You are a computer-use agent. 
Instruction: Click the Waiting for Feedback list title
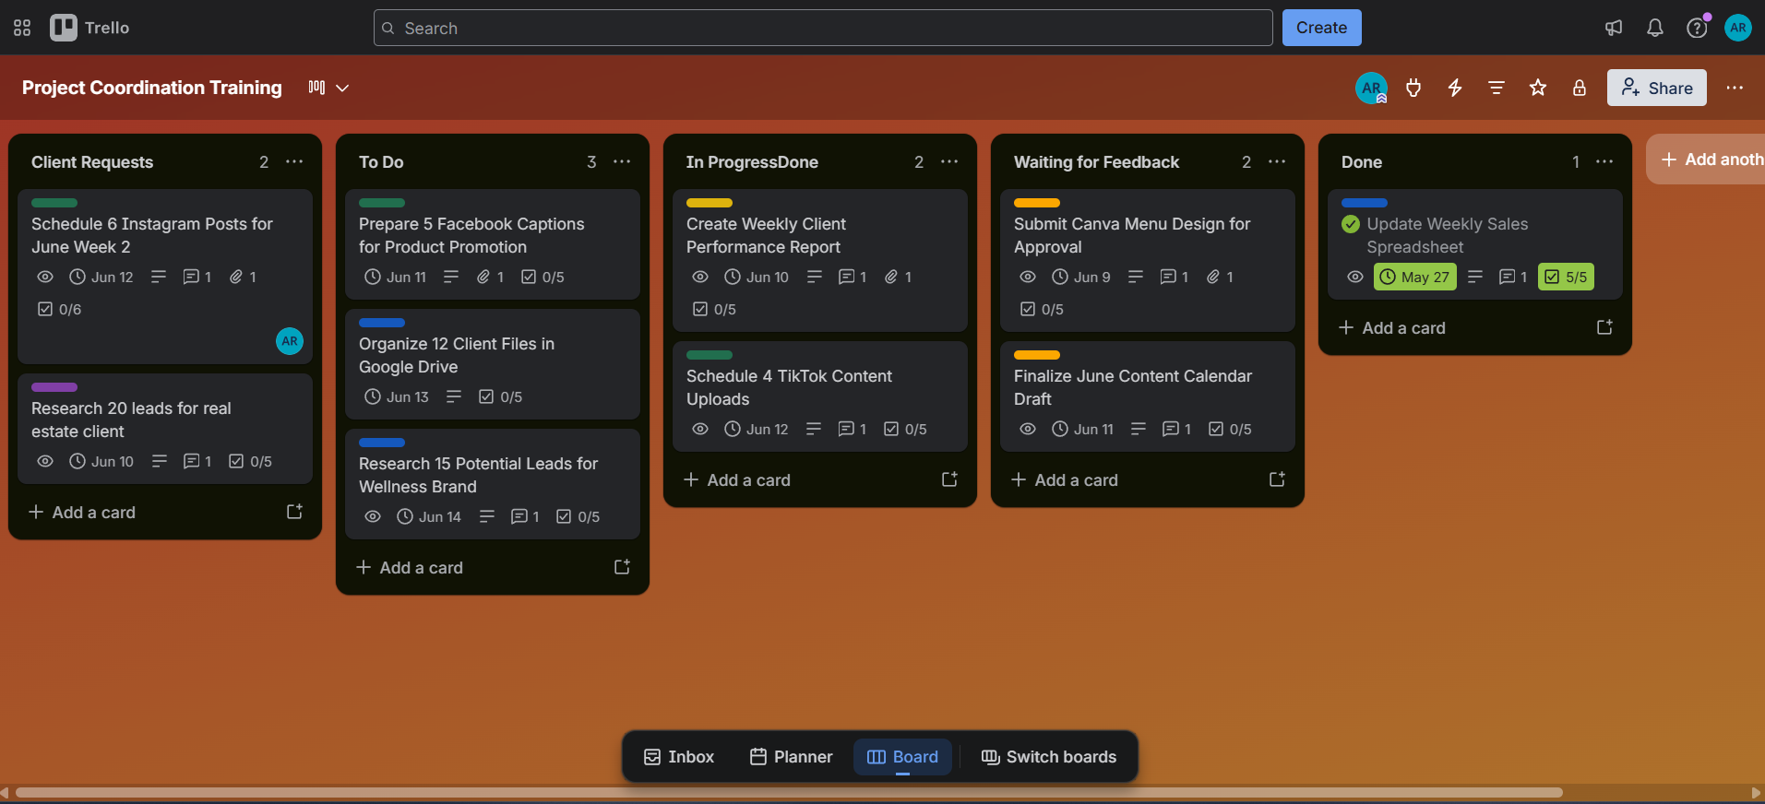click(x=1096, y=161)
